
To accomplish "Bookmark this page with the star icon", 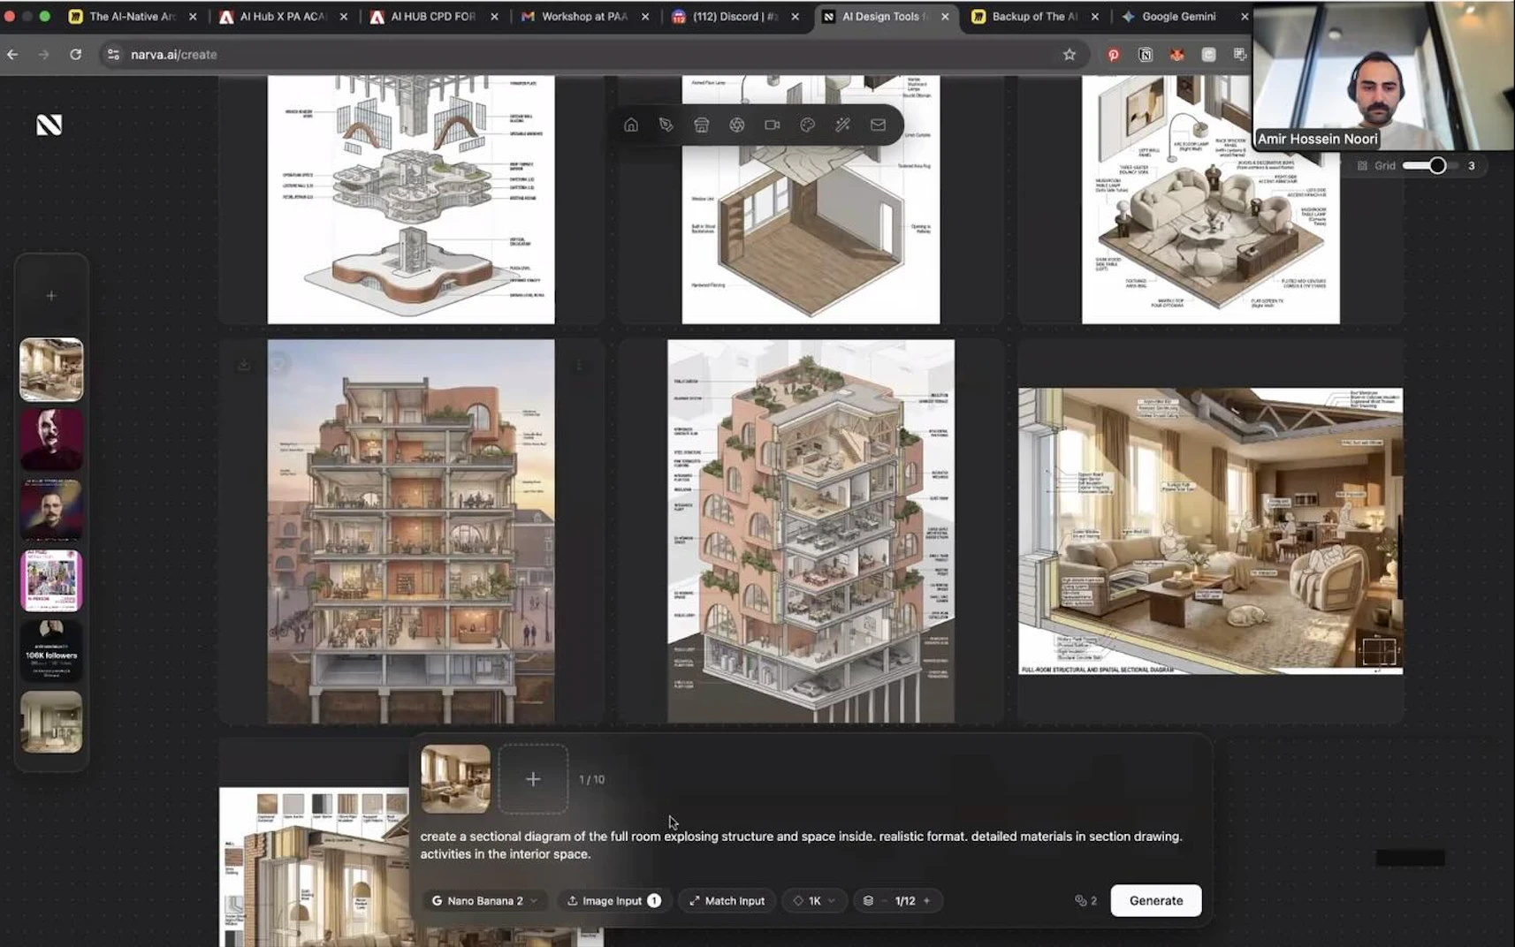I will [x=1070, y=55].
